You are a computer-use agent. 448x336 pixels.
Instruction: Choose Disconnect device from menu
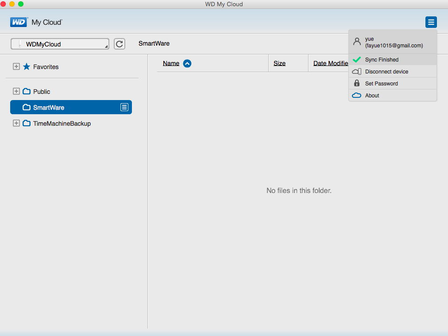pos(393,71)
